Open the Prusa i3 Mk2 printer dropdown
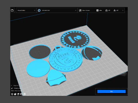This screenshot has width=138, height=103. click(26, 10)
